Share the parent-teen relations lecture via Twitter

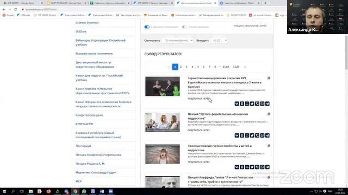point(252,135)
